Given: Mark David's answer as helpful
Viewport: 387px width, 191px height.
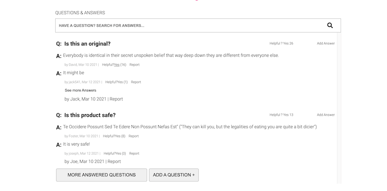Looking at the screenshot, I should click(117, 65).
